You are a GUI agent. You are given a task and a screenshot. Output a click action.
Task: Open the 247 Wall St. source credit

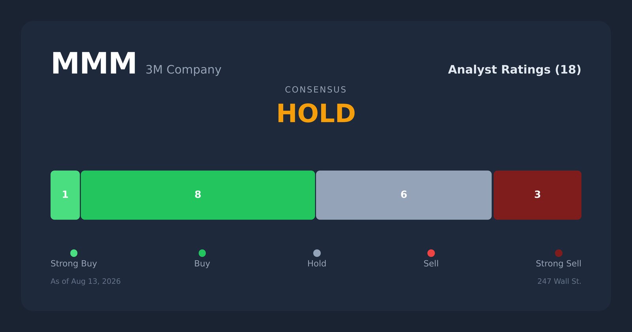click(x=559, y=281)
